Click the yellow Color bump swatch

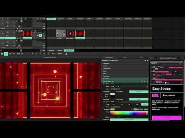[x=113, y=110]
